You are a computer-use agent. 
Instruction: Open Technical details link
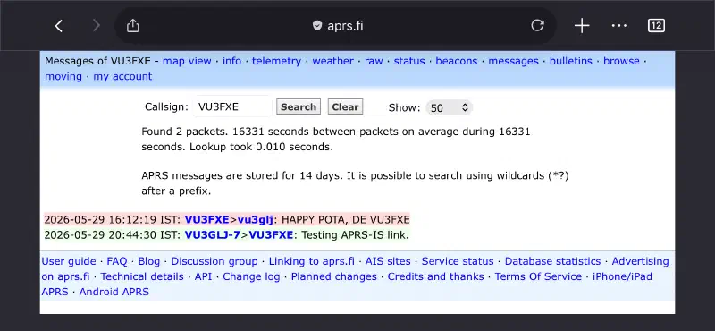point(142,276)
